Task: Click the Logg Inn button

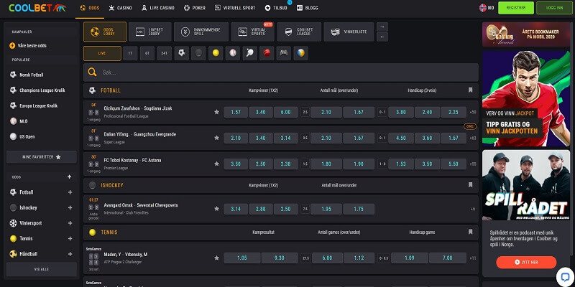Action: (554, 8)
